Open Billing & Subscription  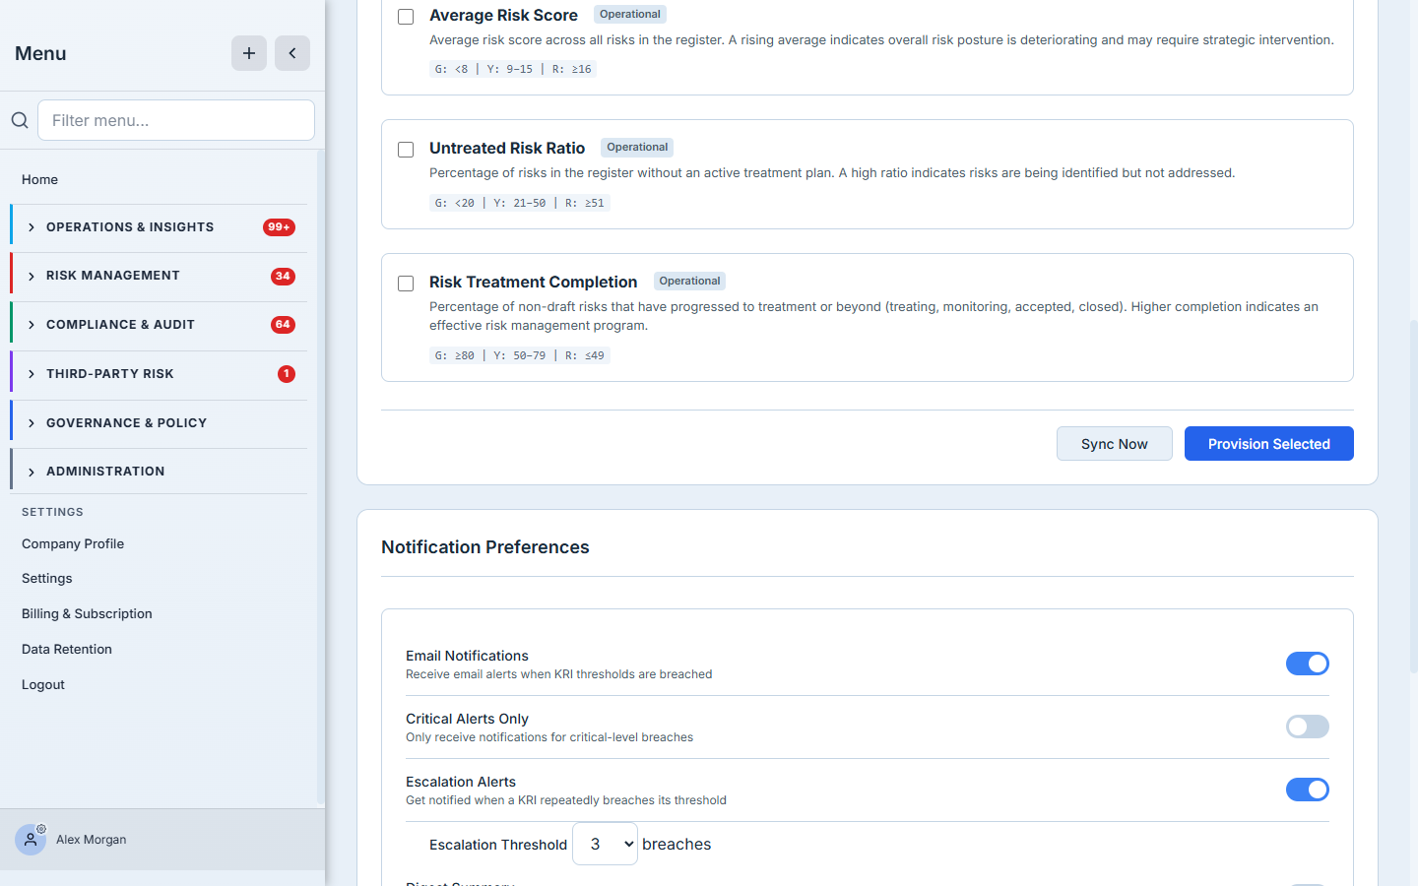[x=87, y=613]
